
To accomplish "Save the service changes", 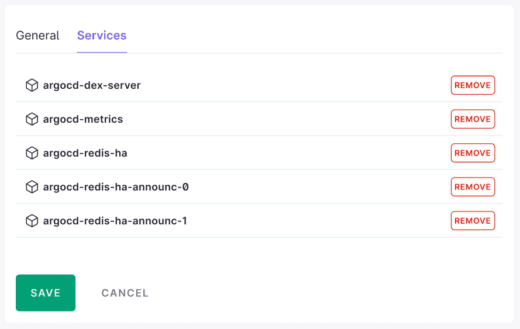I will (x=46, y=293).
